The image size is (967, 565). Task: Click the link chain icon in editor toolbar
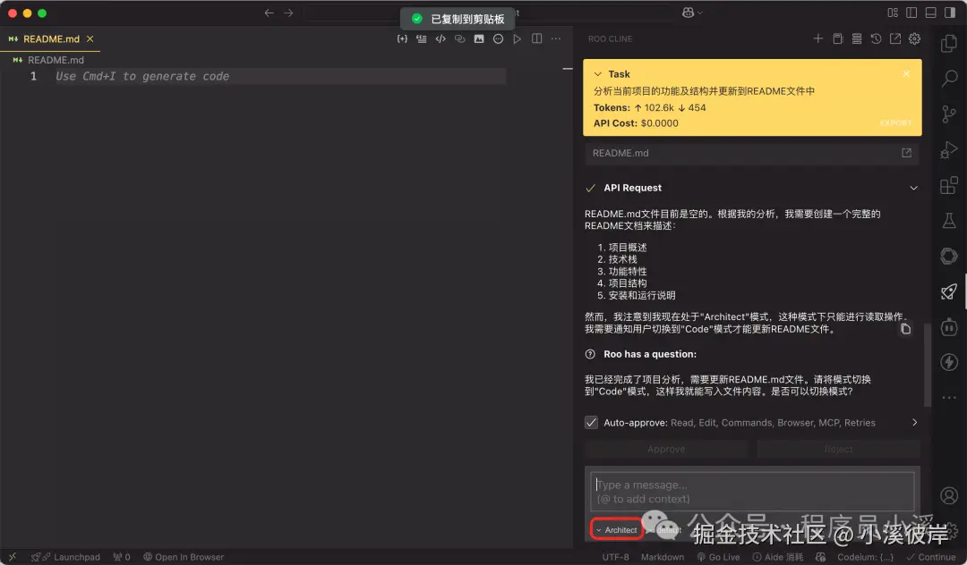tap(459, 38)
